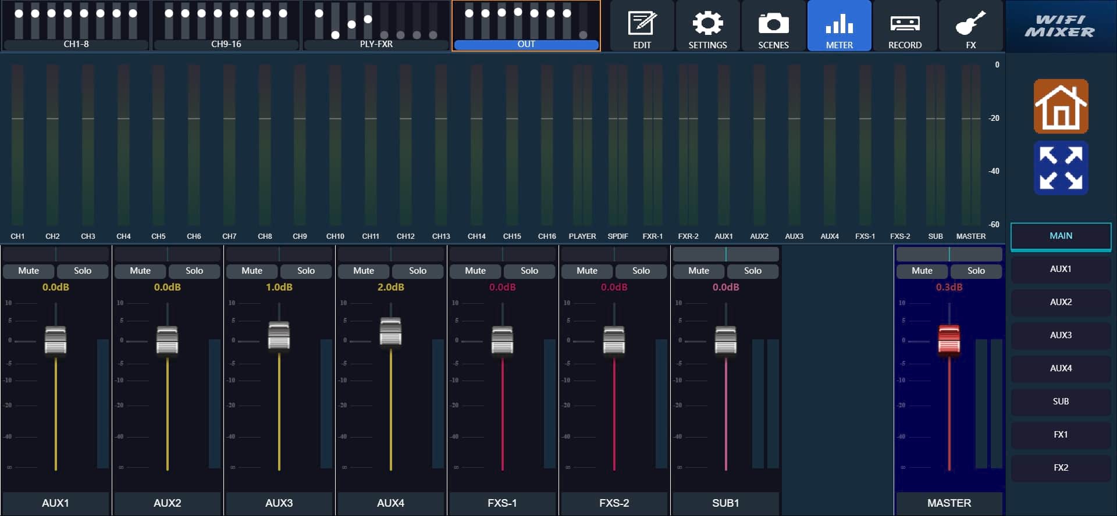The height and width of the screenshot is (516, 1117).
Task: Click the SUB1 balance bar above Mute
Action: pos(726,254)
